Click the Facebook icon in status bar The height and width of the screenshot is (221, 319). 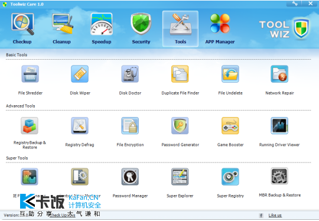261,215
